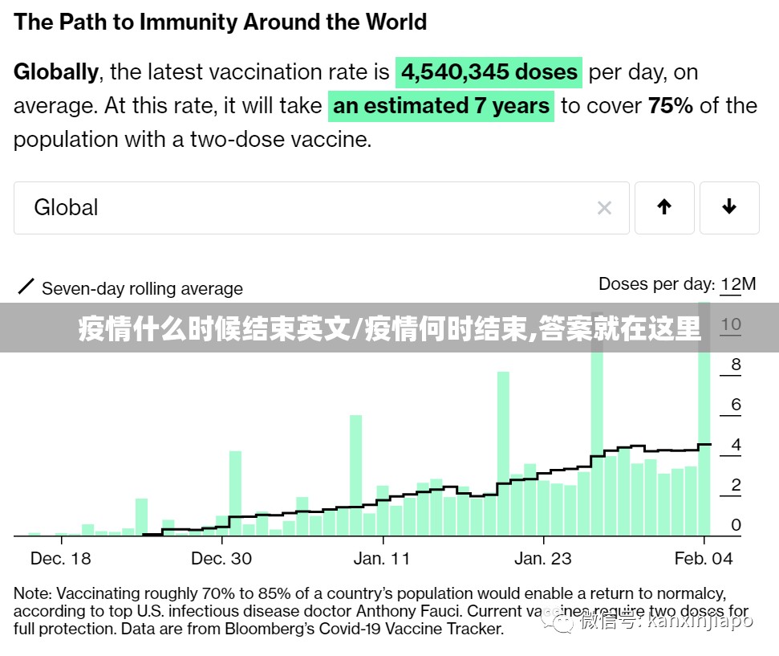
Task: Click the WeChat logo in the watermark
Action: (557, 620)
